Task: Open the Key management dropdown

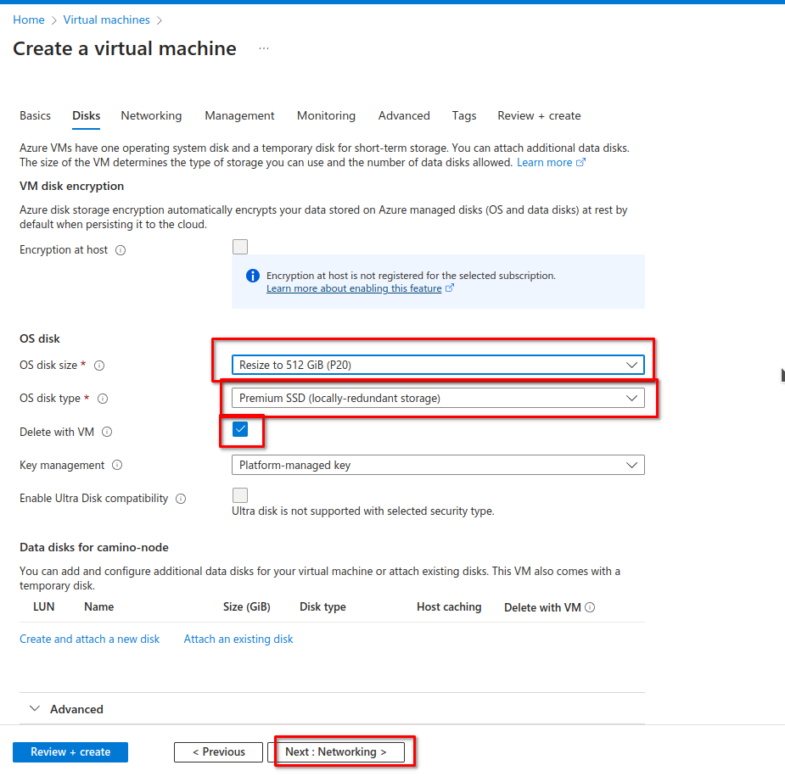Action: point(437,465)
